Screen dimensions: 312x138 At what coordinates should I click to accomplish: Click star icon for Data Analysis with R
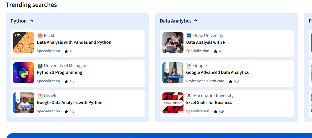pyautogui.click(x=216, y=51)
